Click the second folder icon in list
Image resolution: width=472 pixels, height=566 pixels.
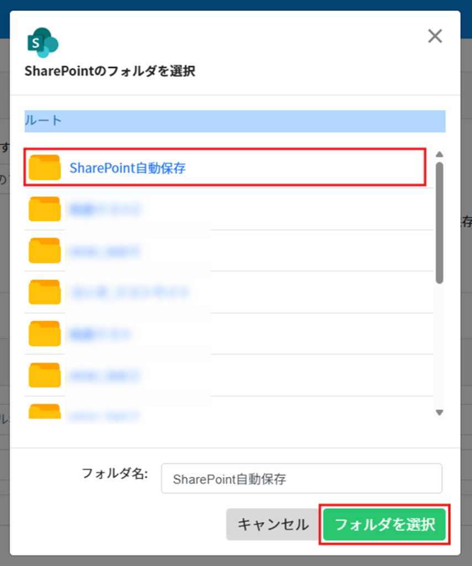pos(45,209)
